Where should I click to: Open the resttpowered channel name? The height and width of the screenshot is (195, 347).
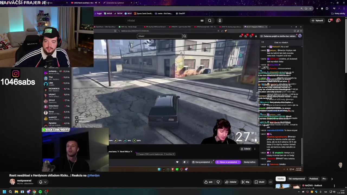point(24,181)
